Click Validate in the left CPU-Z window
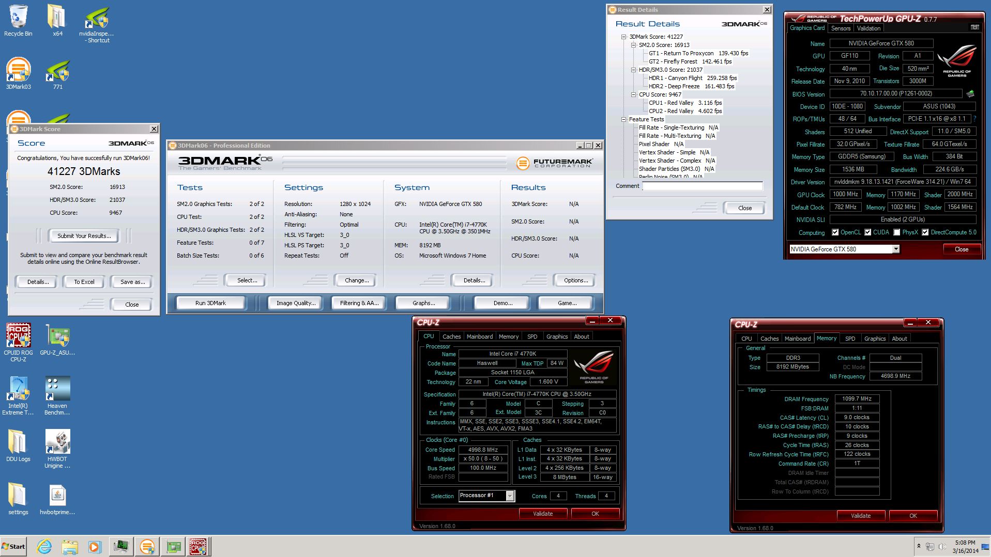The width and height of the screenshot is (991, 557). pyautogui.click(x=543, y=514)
